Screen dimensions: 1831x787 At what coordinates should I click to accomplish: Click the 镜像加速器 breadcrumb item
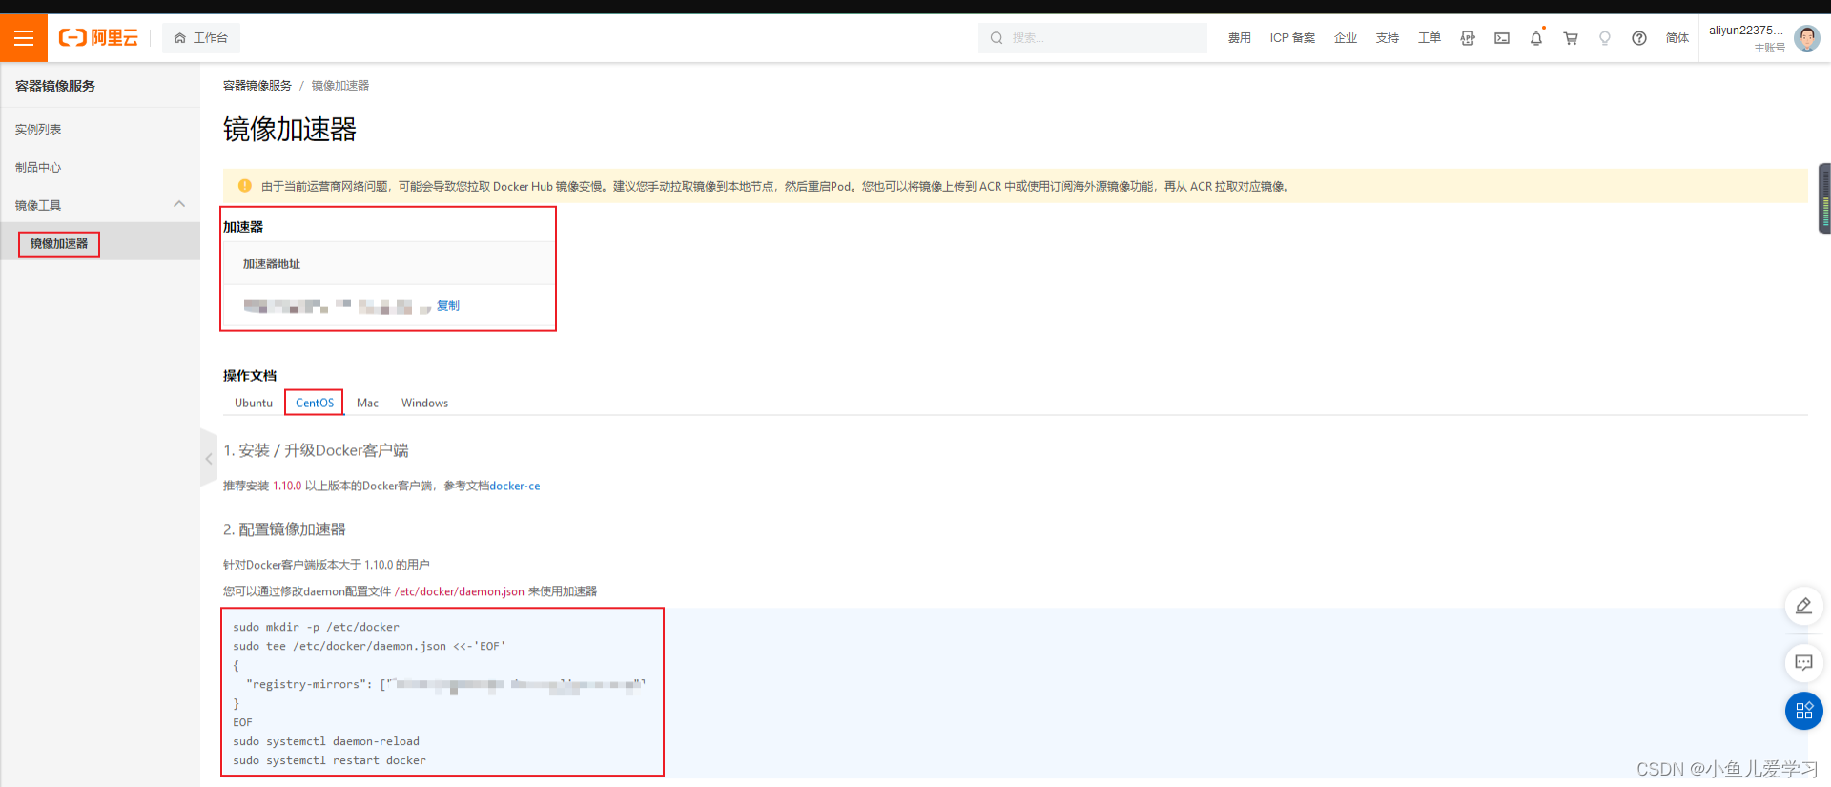tap(340, 86)
